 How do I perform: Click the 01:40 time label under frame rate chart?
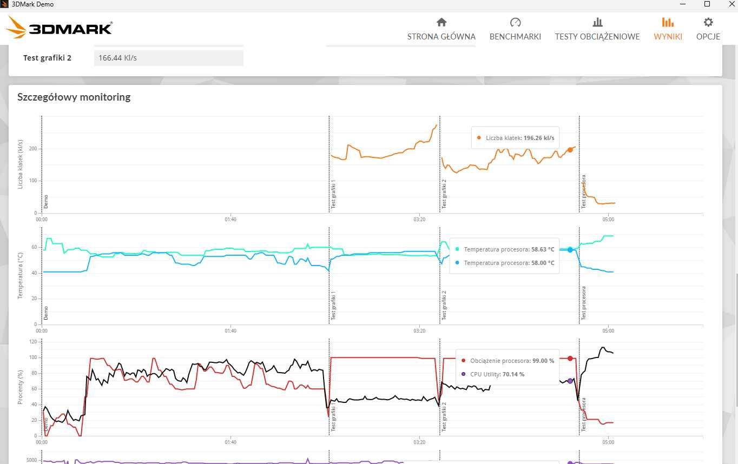tap(230, 220)
